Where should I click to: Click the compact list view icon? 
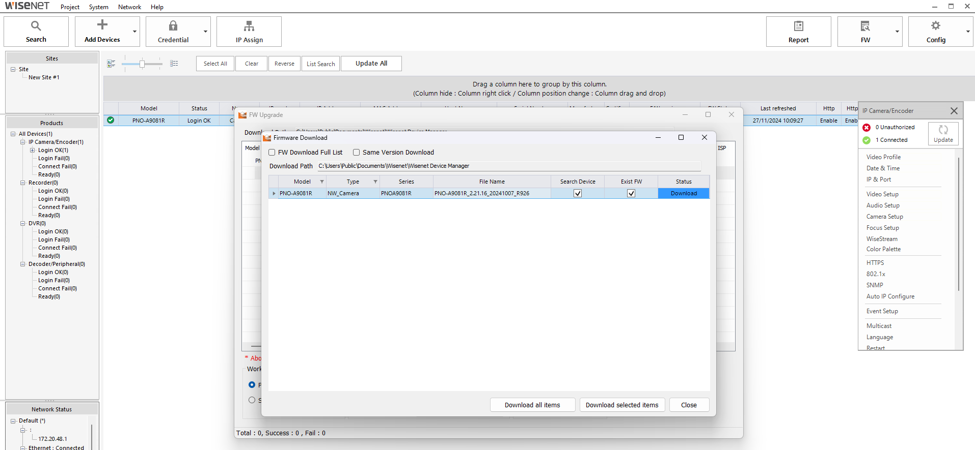tap(174, 64)
